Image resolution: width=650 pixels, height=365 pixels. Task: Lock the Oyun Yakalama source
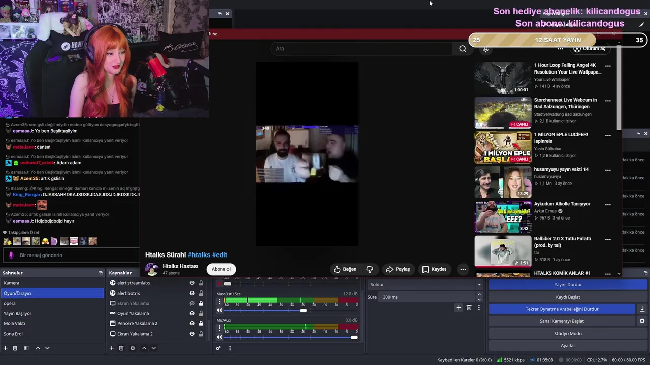201,314
